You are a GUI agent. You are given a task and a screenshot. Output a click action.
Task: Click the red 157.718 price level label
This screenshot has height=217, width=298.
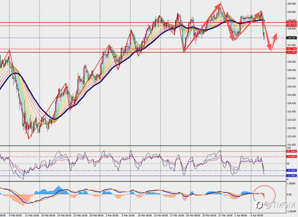291,49
